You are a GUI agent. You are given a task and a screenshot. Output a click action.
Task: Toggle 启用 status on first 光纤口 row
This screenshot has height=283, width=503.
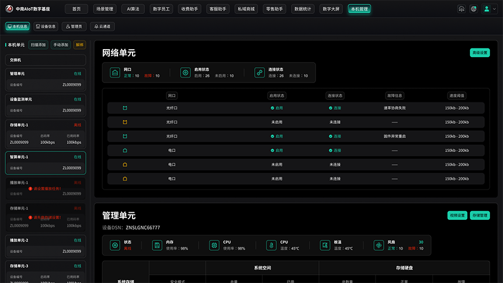276,108
